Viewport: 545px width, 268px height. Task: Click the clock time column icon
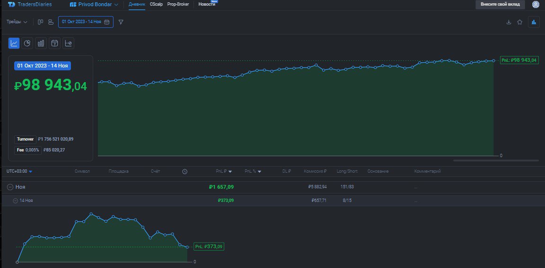185,171
